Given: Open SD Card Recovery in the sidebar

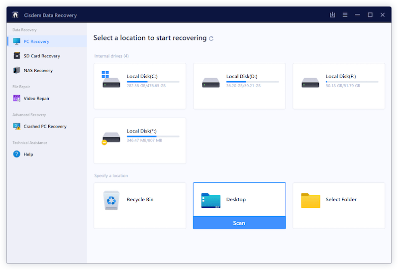Looking at the screenshot, I should [x=42, y=56].
